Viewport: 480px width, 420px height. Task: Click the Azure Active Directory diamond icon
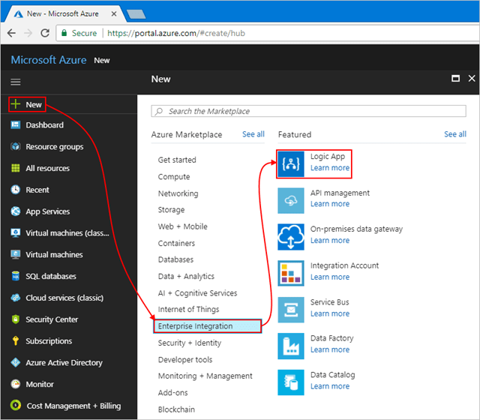click(15, 362)
